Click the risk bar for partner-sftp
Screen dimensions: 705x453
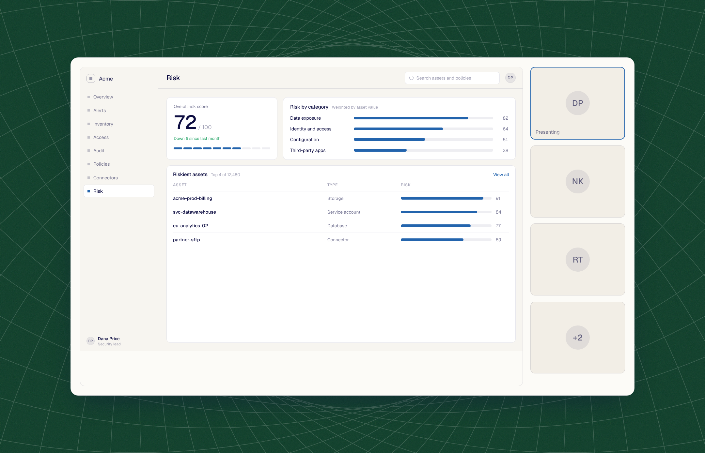[x=446, y=240]
